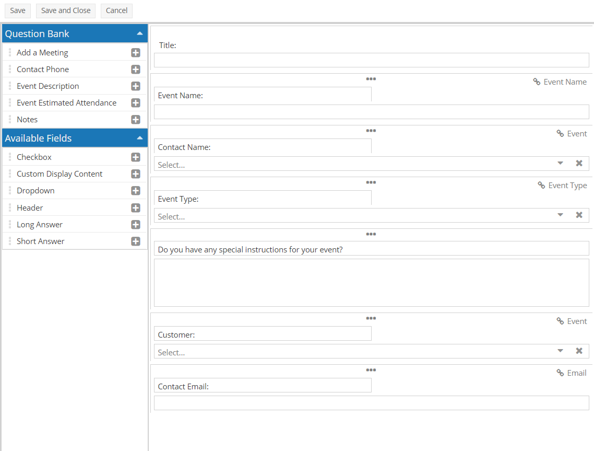The width and height of the screenshot is (594, 451).
Task: Add a Custom Display Content field
Action: click(136, 174)
